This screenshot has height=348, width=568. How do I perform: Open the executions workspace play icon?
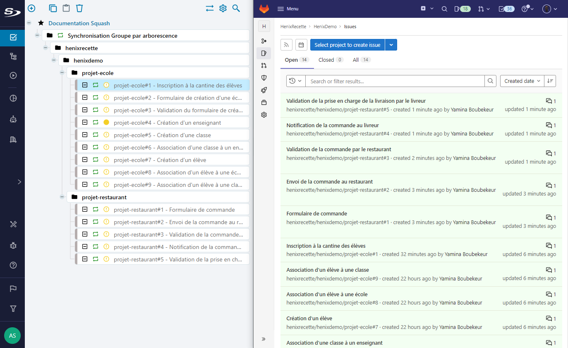[x=12, y=75]
